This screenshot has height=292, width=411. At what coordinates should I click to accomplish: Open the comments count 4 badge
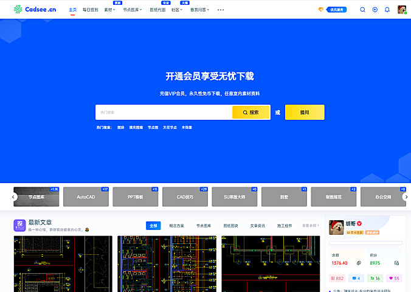(356, 279)
